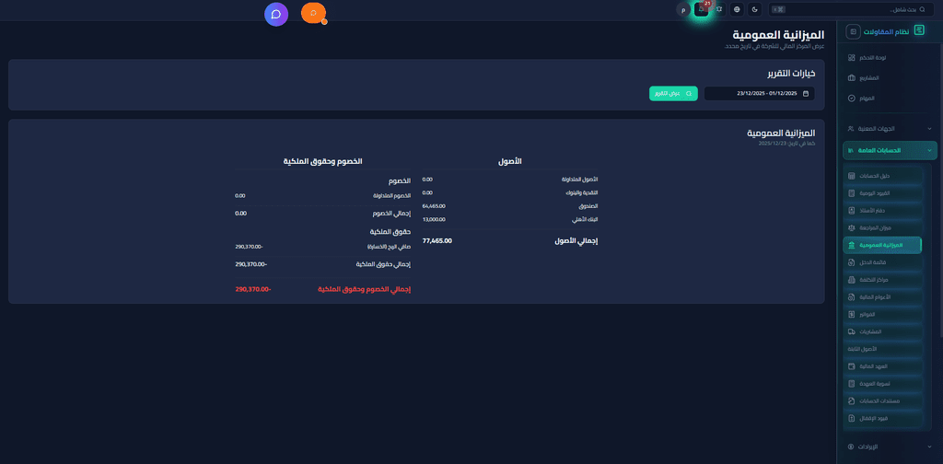Image resolution: width=943 pixels, height=464 pixels.
Task: Toggle dark mode with the moon icon
Action: 755,9
